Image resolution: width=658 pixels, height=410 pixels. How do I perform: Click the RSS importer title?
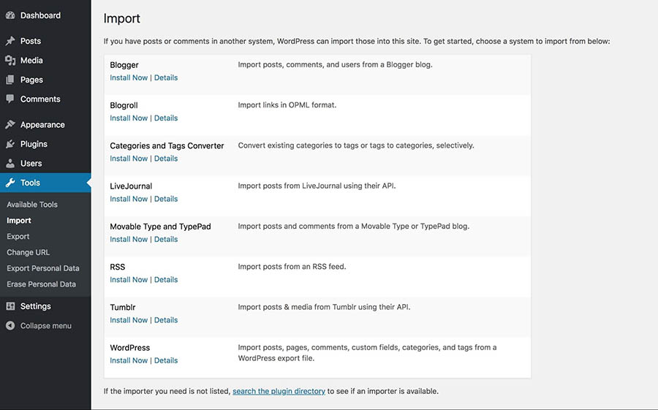118,267
